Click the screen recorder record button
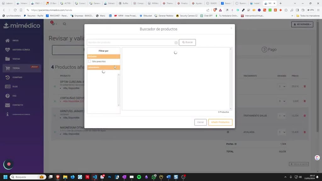 coord(8,164)
